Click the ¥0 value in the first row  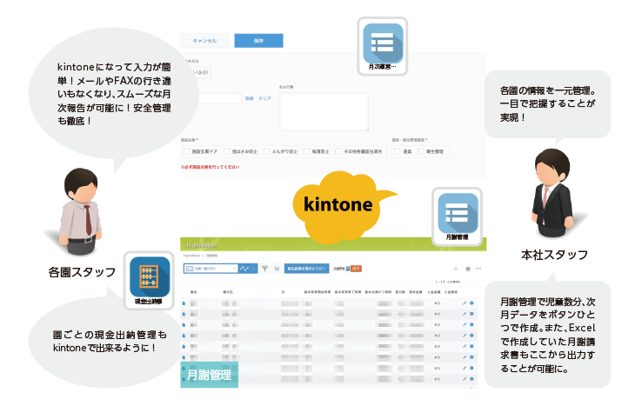tap(438, 303)
